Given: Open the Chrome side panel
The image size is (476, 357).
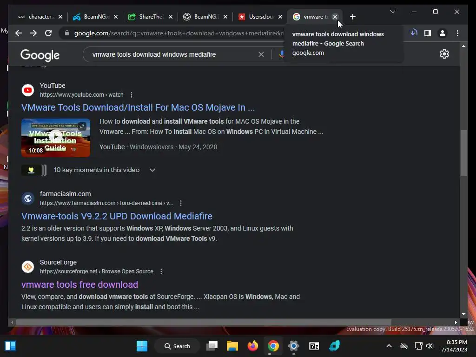Looking at the screenshot, I should tap(428, 33).
